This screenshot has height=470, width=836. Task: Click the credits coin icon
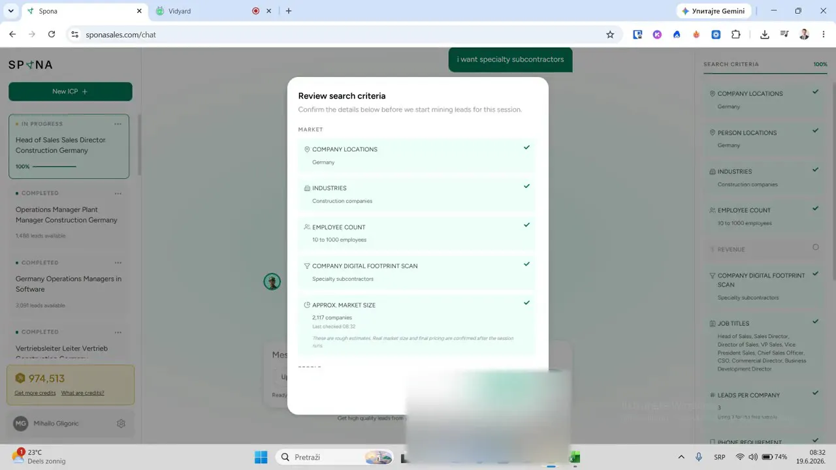point(20,378)
